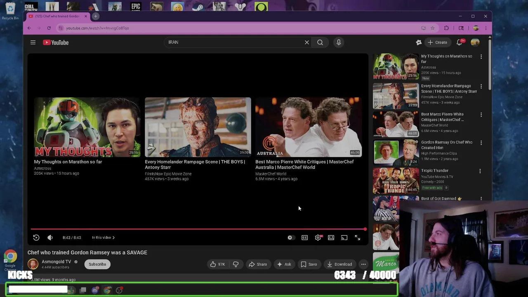Open Discord from the taskbar
Image resolution: width=528 pixels, height=297 pixels.
click(x=95, y=290)
